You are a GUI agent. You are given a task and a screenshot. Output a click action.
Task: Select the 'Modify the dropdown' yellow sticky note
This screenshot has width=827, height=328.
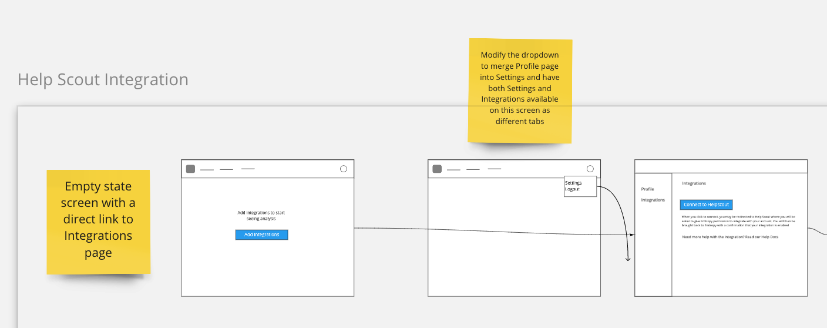520,91
